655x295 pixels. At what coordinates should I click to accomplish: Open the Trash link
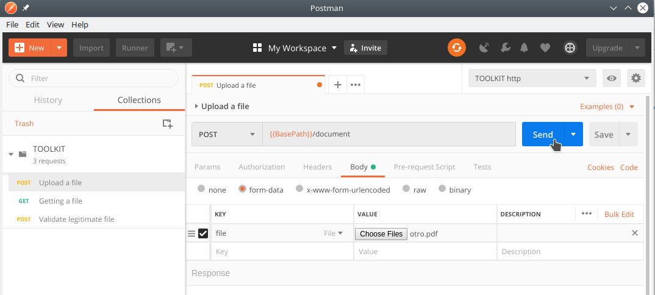(24, 124)
